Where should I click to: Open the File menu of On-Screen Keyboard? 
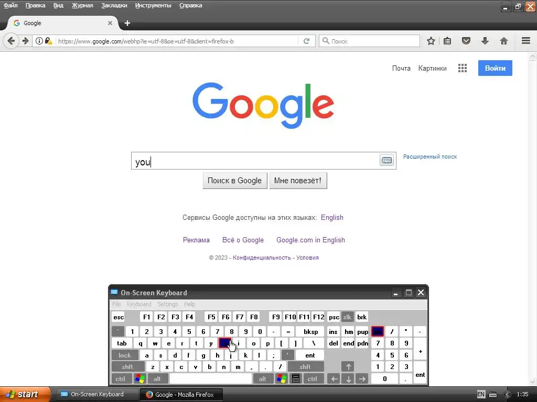[116, 304]
